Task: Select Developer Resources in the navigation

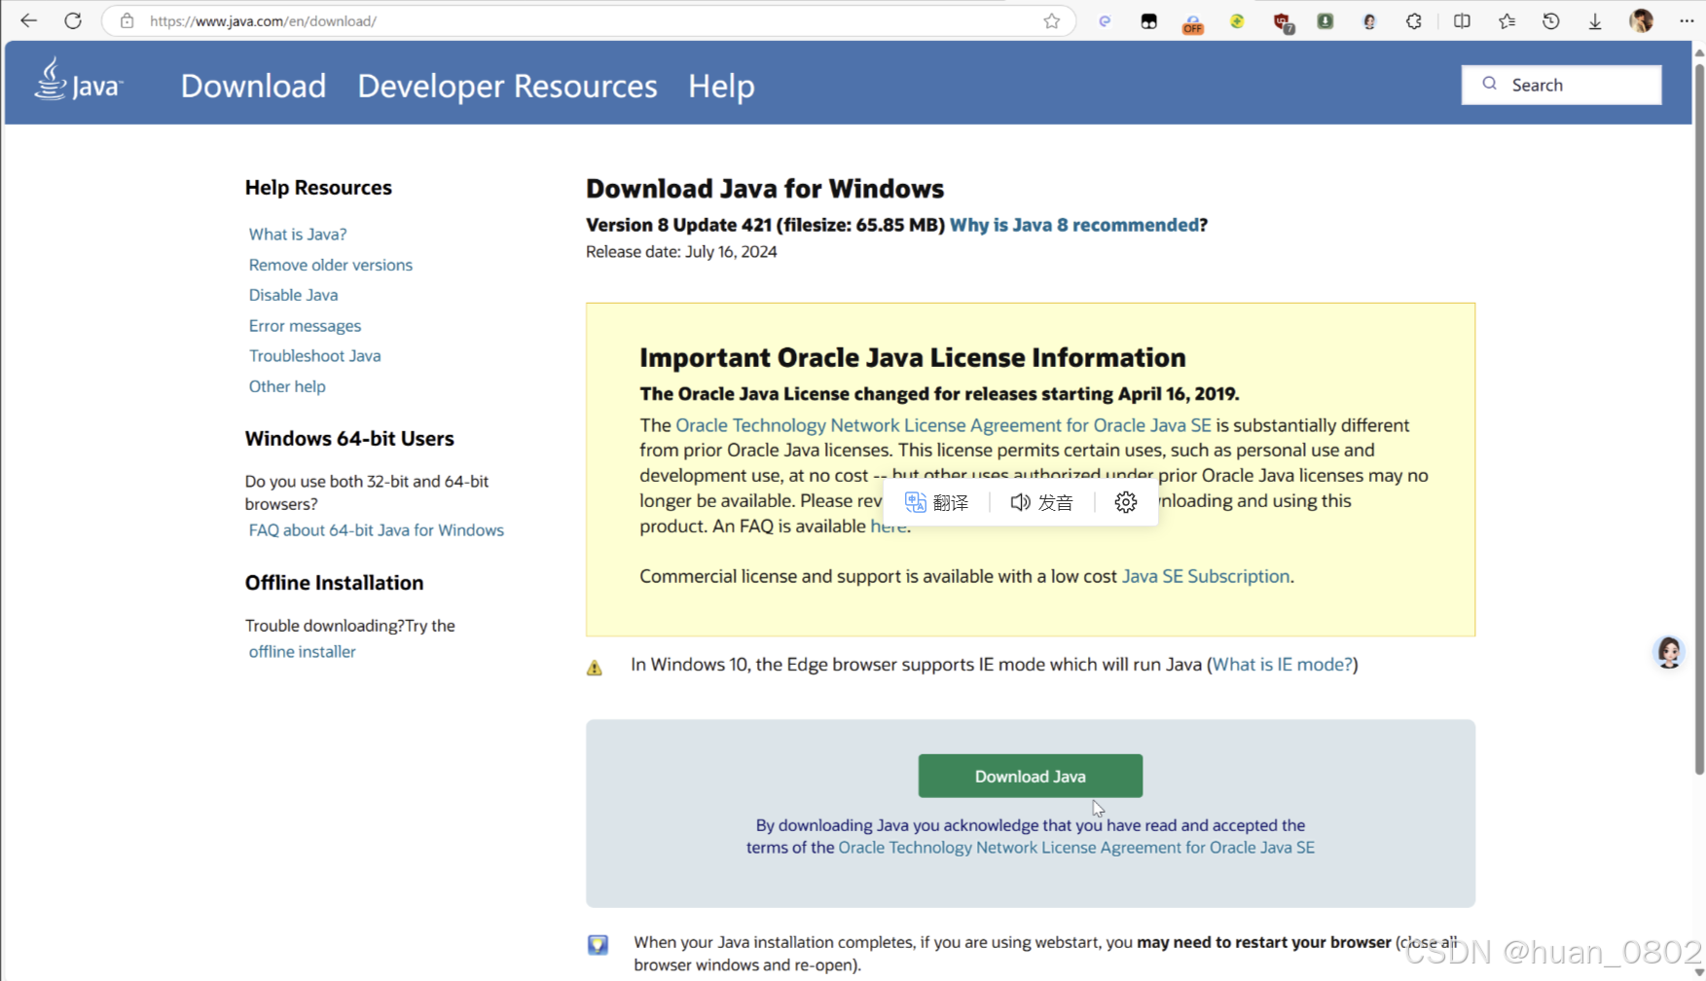Action: point(507,86)
